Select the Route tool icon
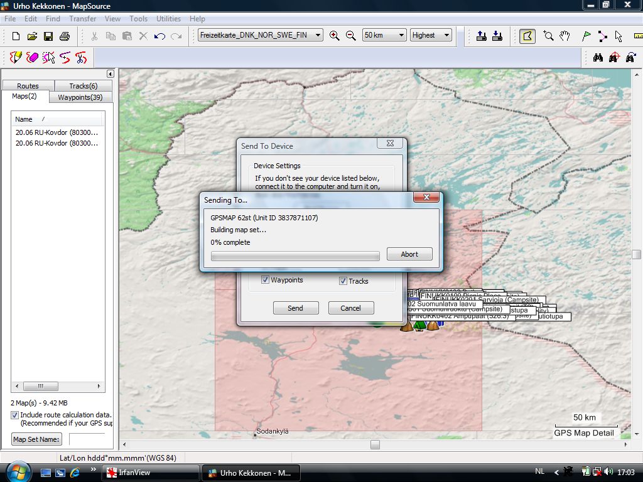This screenshot has height=482, width=643. (602, 36)
